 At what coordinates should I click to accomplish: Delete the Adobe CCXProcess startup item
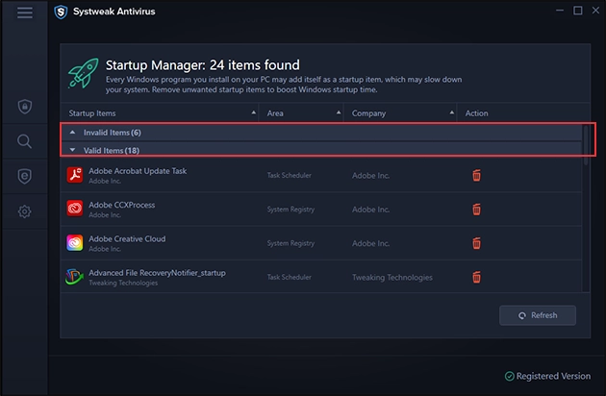tap(476, 209)
